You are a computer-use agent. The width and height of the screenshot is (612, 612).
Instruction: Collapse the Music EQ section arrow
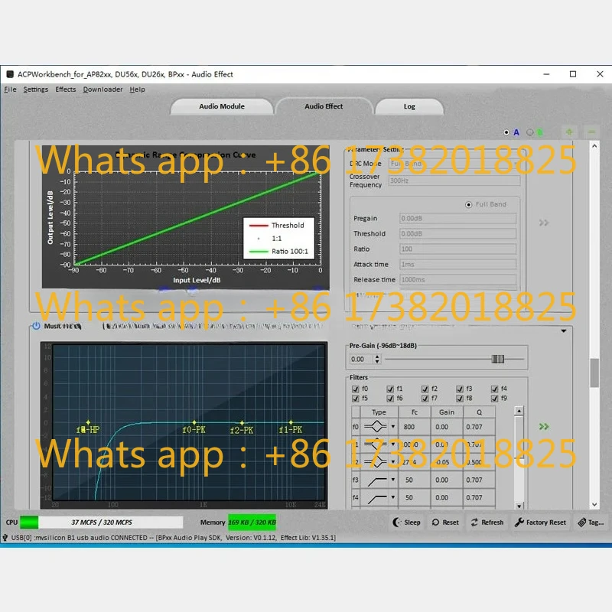point(564,331)
